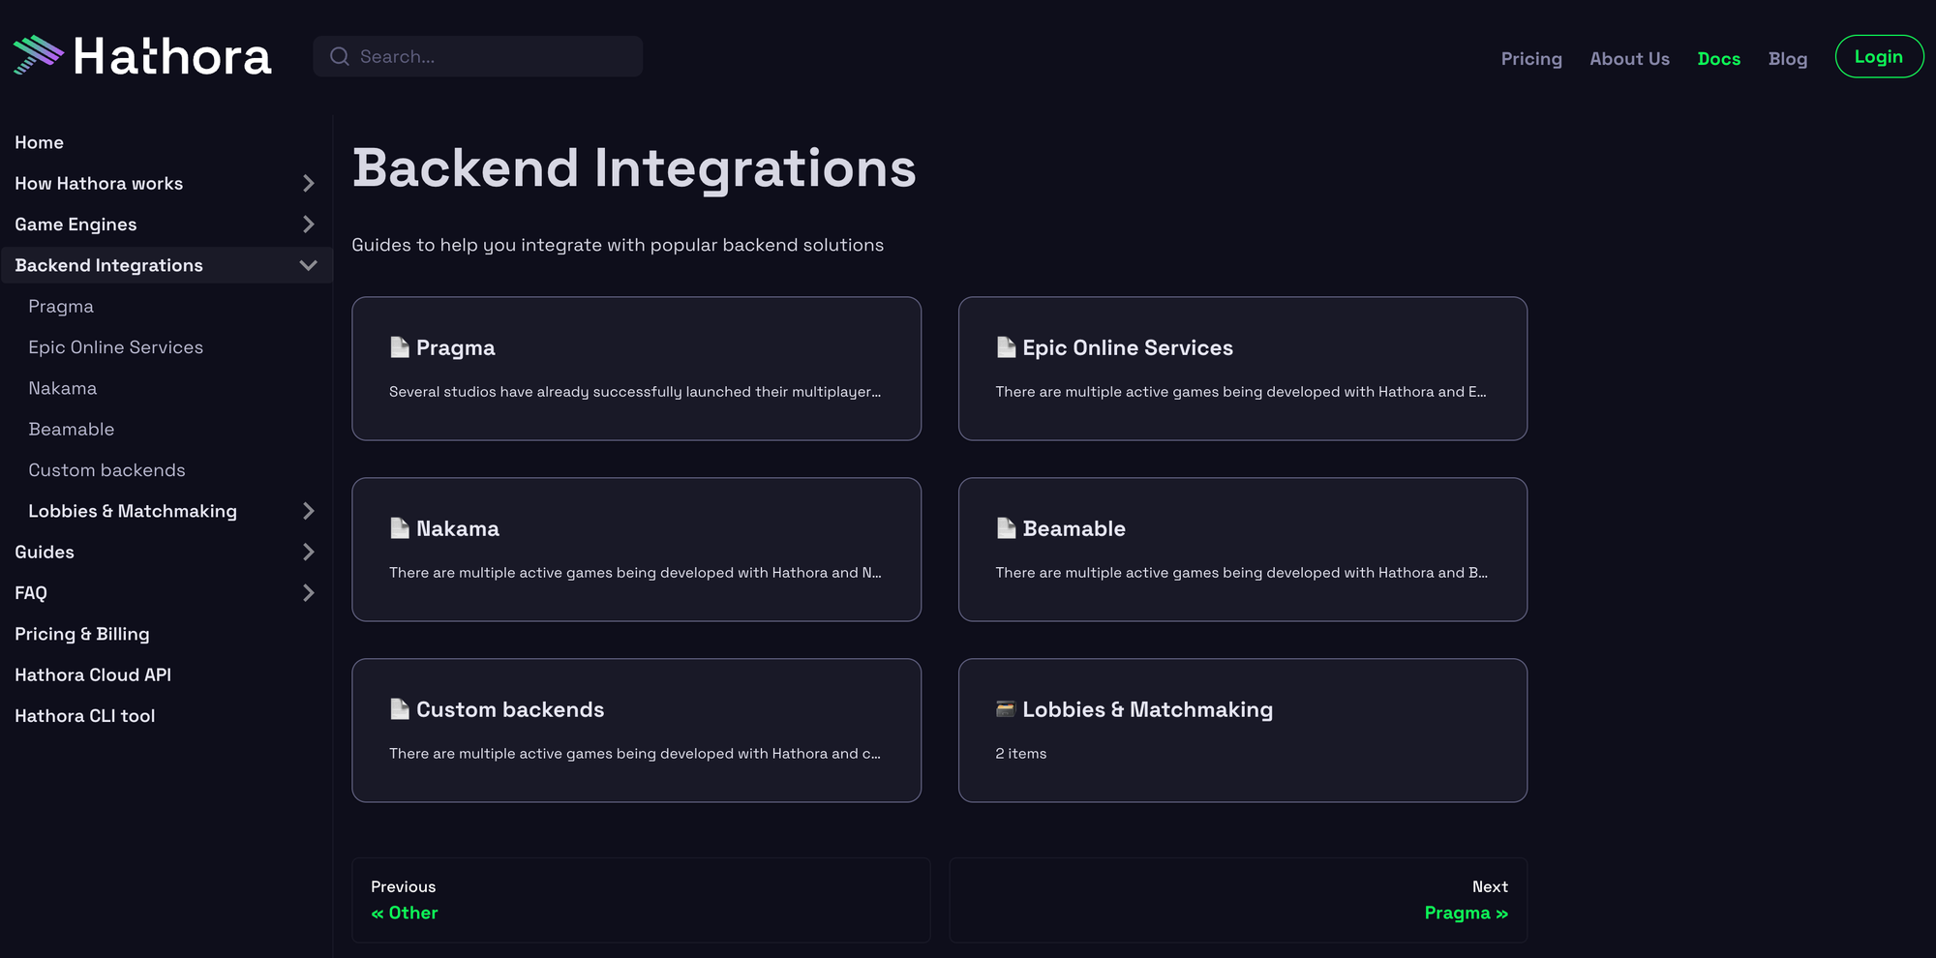Select Docs in the top navigation
This screenshot has height=958, width=1936.
pyautogui.click(x=1719, y=59)
